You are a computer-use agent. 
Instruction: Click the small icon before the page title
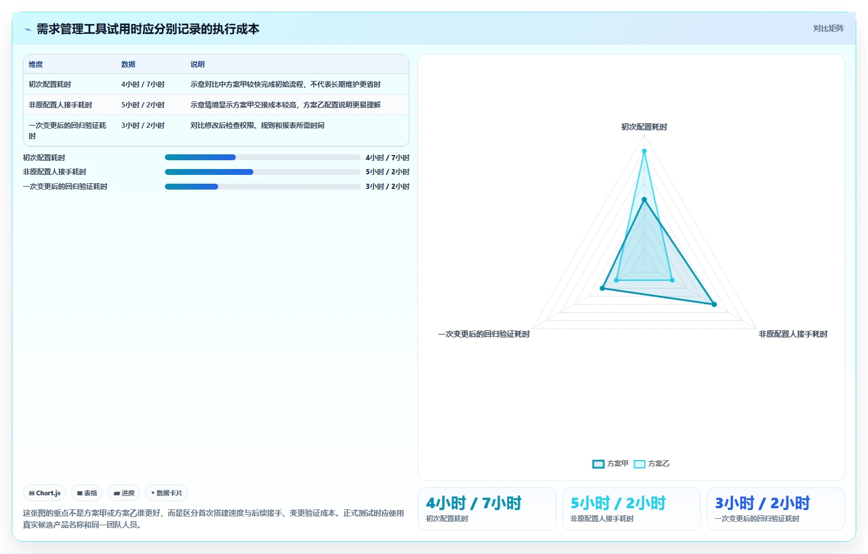28,29
